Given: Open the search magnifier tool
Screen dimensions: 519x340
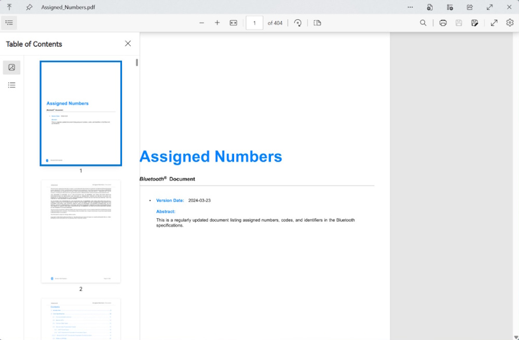Looking at the screenshot, I should click(423, 23).
